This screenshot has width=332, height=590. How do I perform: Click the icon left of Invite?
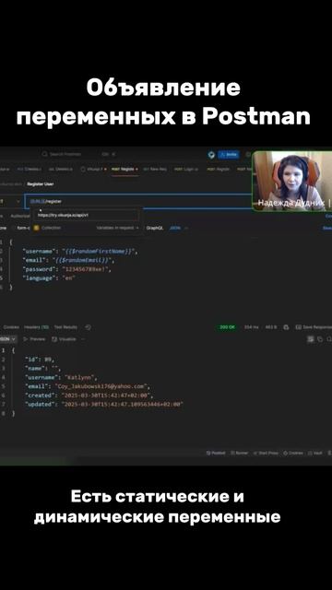pyautogui.click(x=211, y=154)
